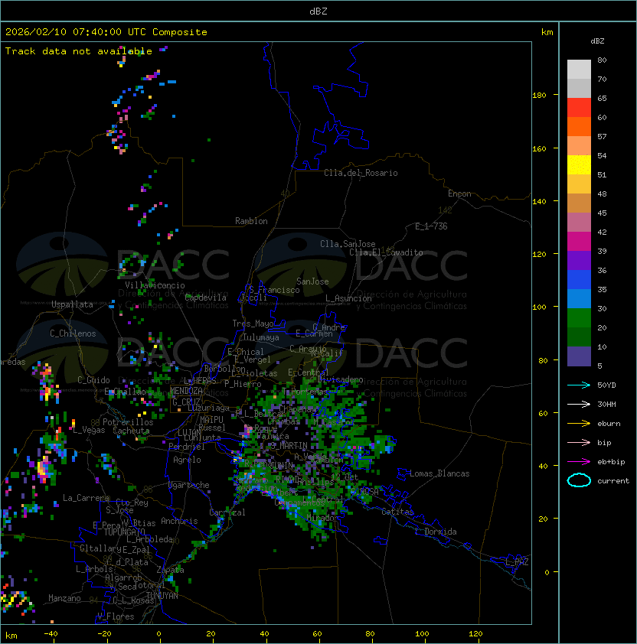The image size is (637, 644).
Task: Click the 'TUNUYAN' city label
Action: coord(162,596)
